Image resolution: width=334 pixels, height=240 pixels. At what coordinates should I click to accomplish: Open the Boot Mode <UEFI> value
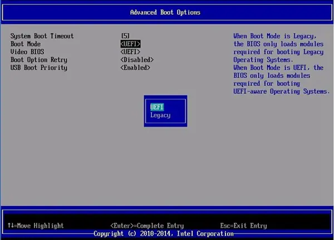(x=130, y=44)
